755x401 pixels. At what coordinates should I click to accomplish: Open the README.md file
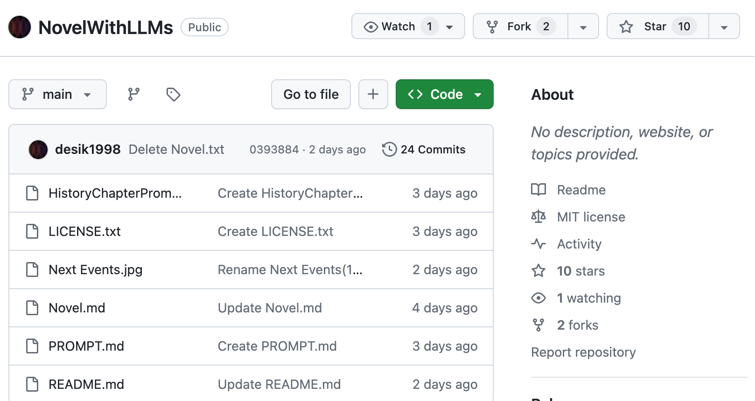[x=86, y=384]
